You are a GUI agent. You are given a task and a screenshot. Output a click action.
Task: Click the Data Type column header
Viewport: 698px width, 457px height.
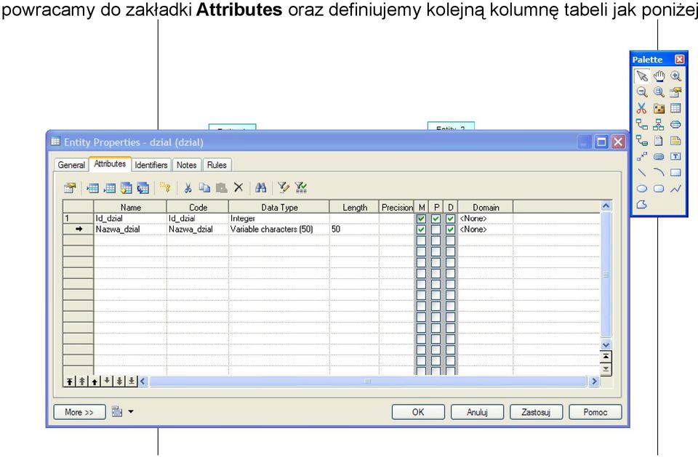pos(278,207)
